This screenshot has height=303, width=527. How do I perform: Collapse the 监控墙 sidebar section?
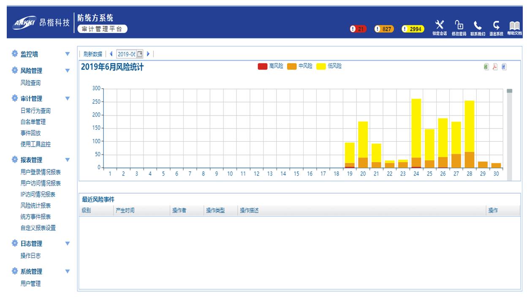[68, 54]
